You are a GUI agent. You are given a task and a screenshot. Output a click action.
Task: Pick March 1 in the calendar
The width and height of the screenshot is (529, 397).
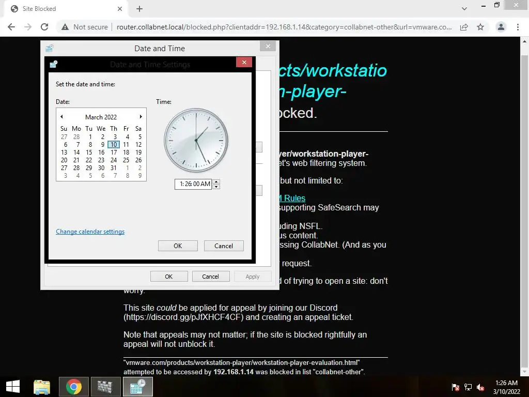90,136
